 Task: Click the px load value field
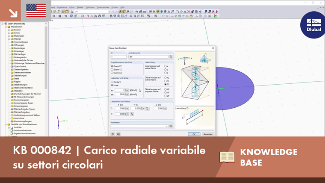tap(120, 94)
